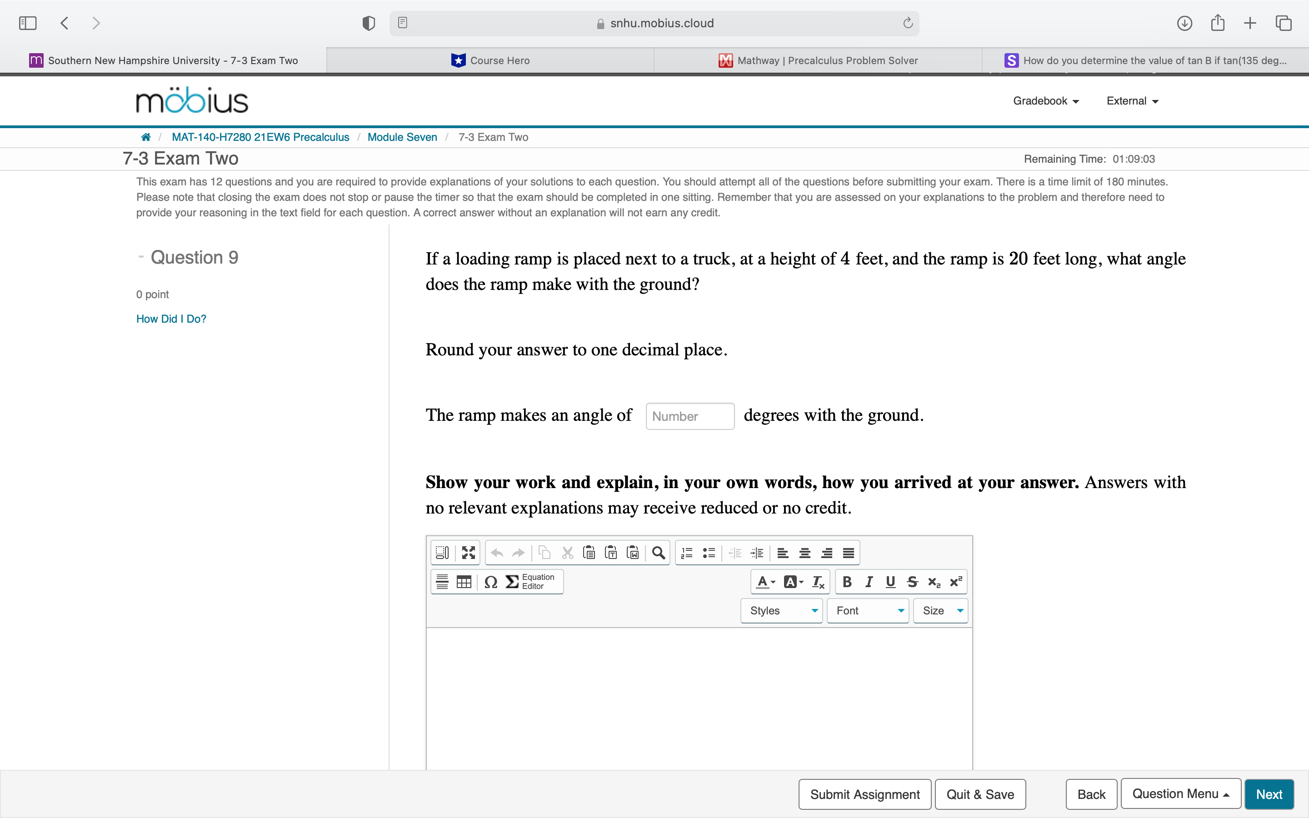The width and height of the screenshot is (1309, 818).
Task: Click the How Did I Do link
Action: pos(171,319)
